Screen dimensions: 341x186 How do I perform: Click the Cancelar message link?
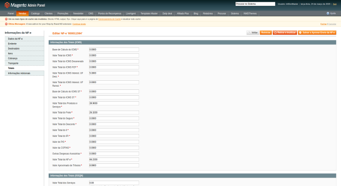point(332,24)
